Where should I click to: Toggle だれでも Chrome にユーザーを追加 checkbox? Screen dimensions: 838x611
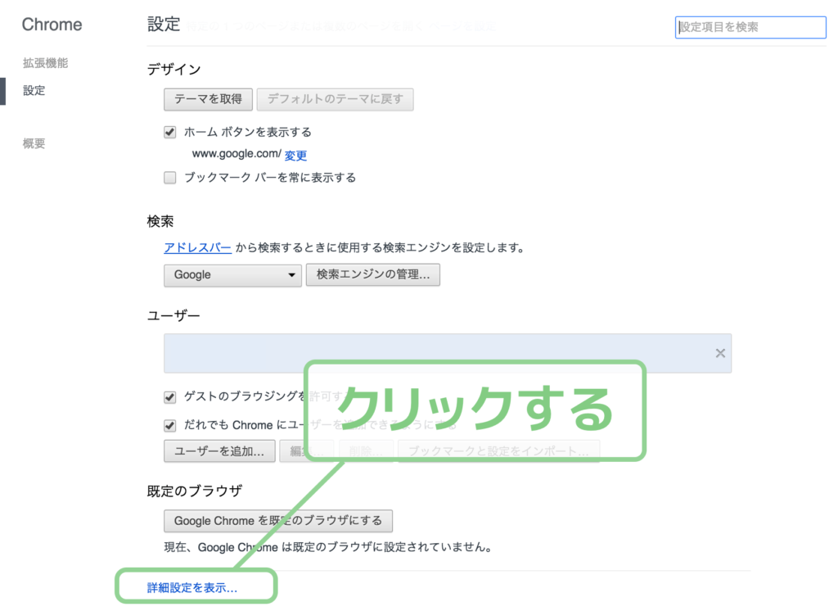(170, 425)
